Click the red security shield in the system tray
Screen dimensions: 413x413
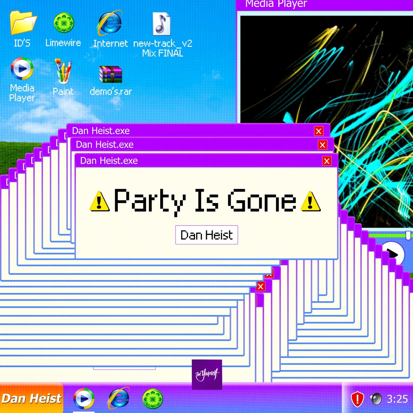pos(356,399)
